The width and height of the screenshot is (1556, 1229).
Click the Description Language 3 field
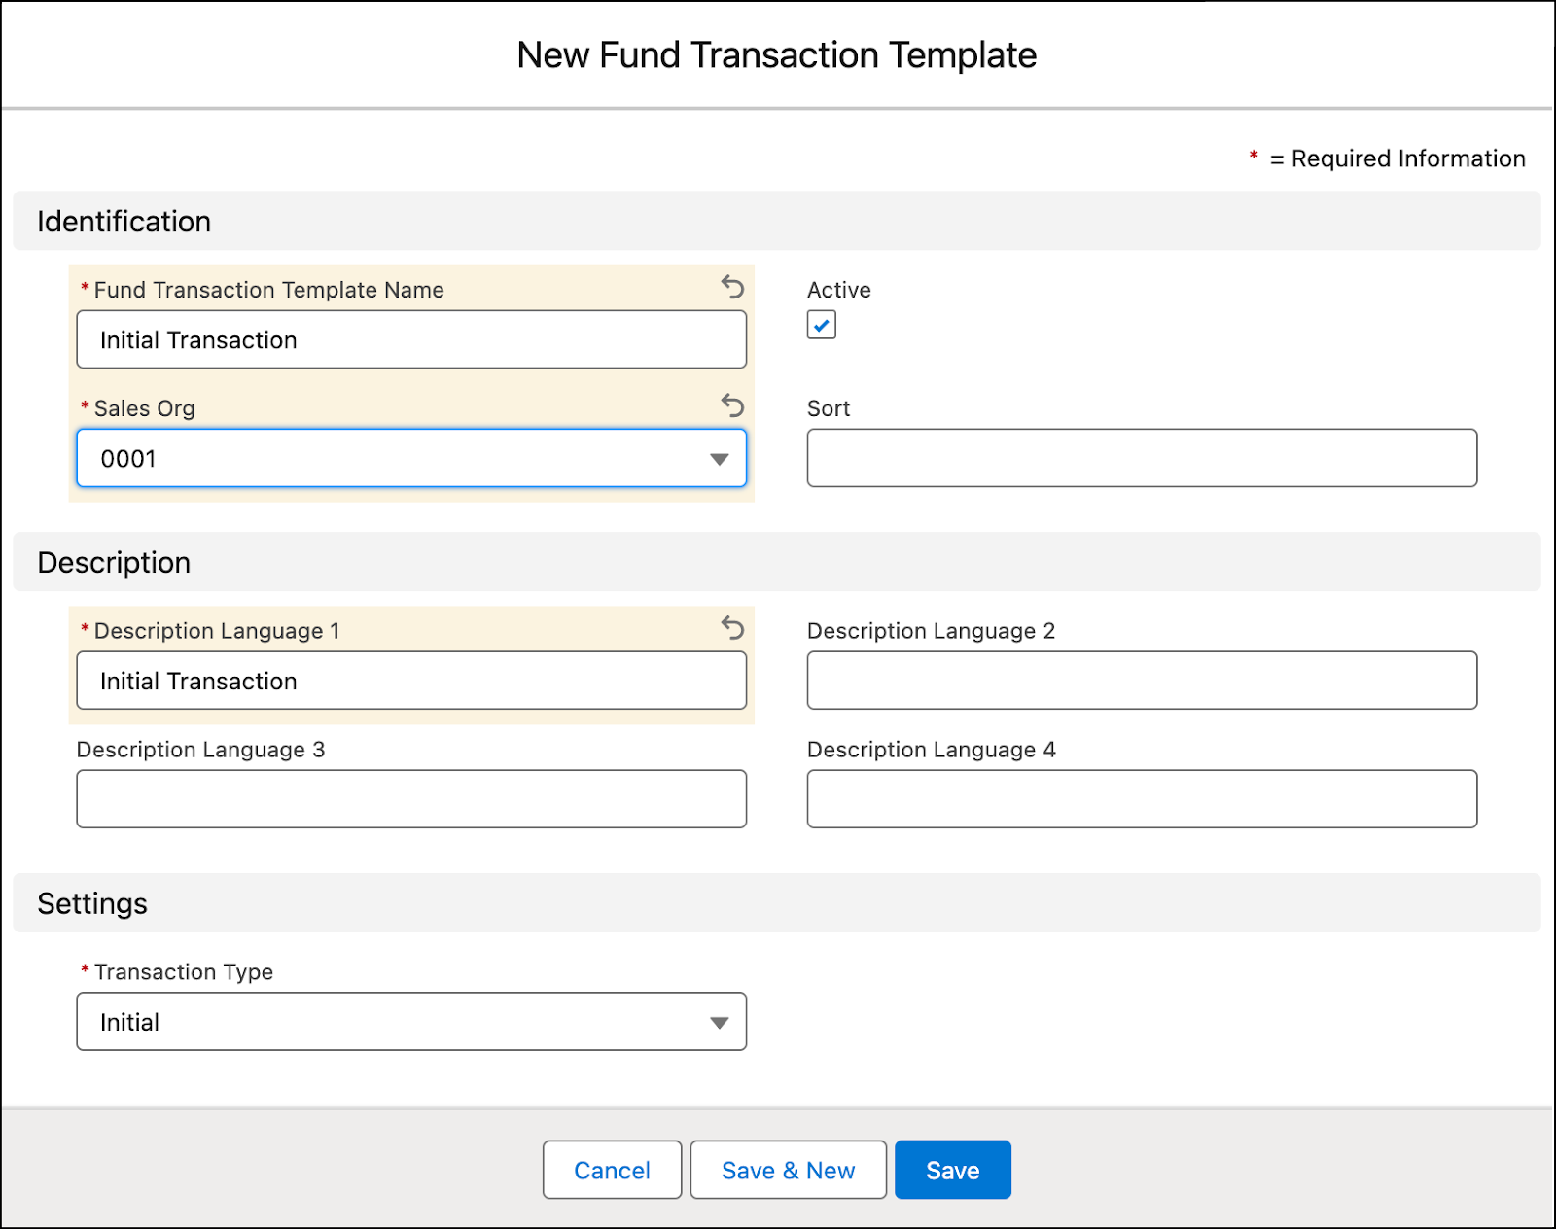pyautogui.click(x=411, y=799)
